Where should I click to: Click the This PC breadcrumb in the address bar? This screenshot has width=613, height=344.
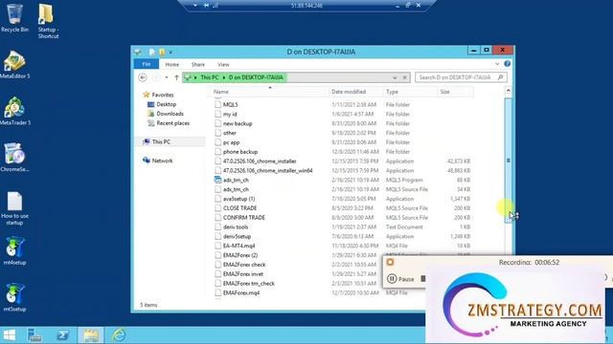click(x=210, y=77)
